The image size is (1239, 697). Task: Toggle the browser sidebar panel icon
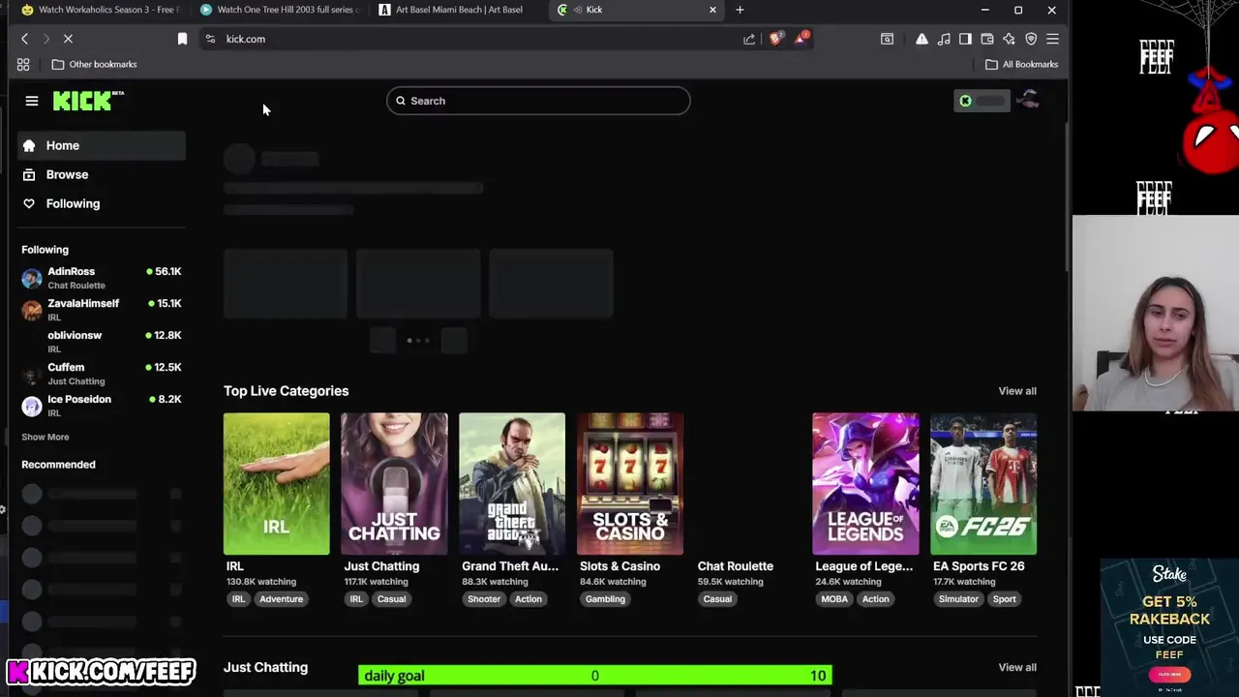pos(965,39)
